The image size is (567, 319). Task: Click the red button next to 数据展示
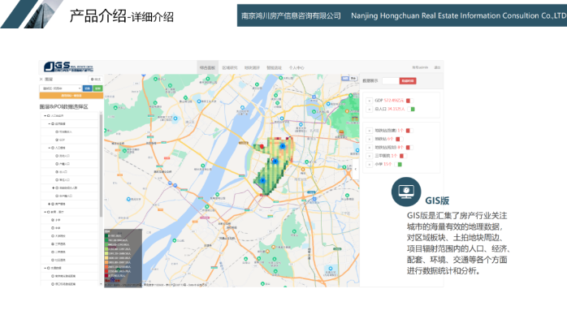pos(408,81)
